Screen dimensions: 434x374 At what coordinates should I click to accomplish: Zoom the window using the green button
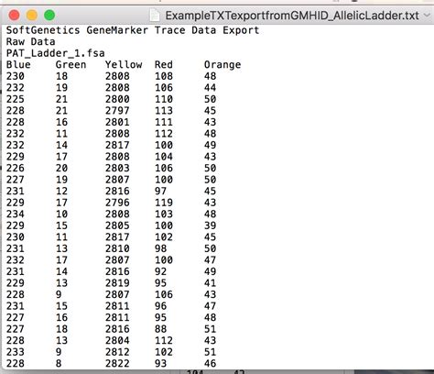point(49,15)
